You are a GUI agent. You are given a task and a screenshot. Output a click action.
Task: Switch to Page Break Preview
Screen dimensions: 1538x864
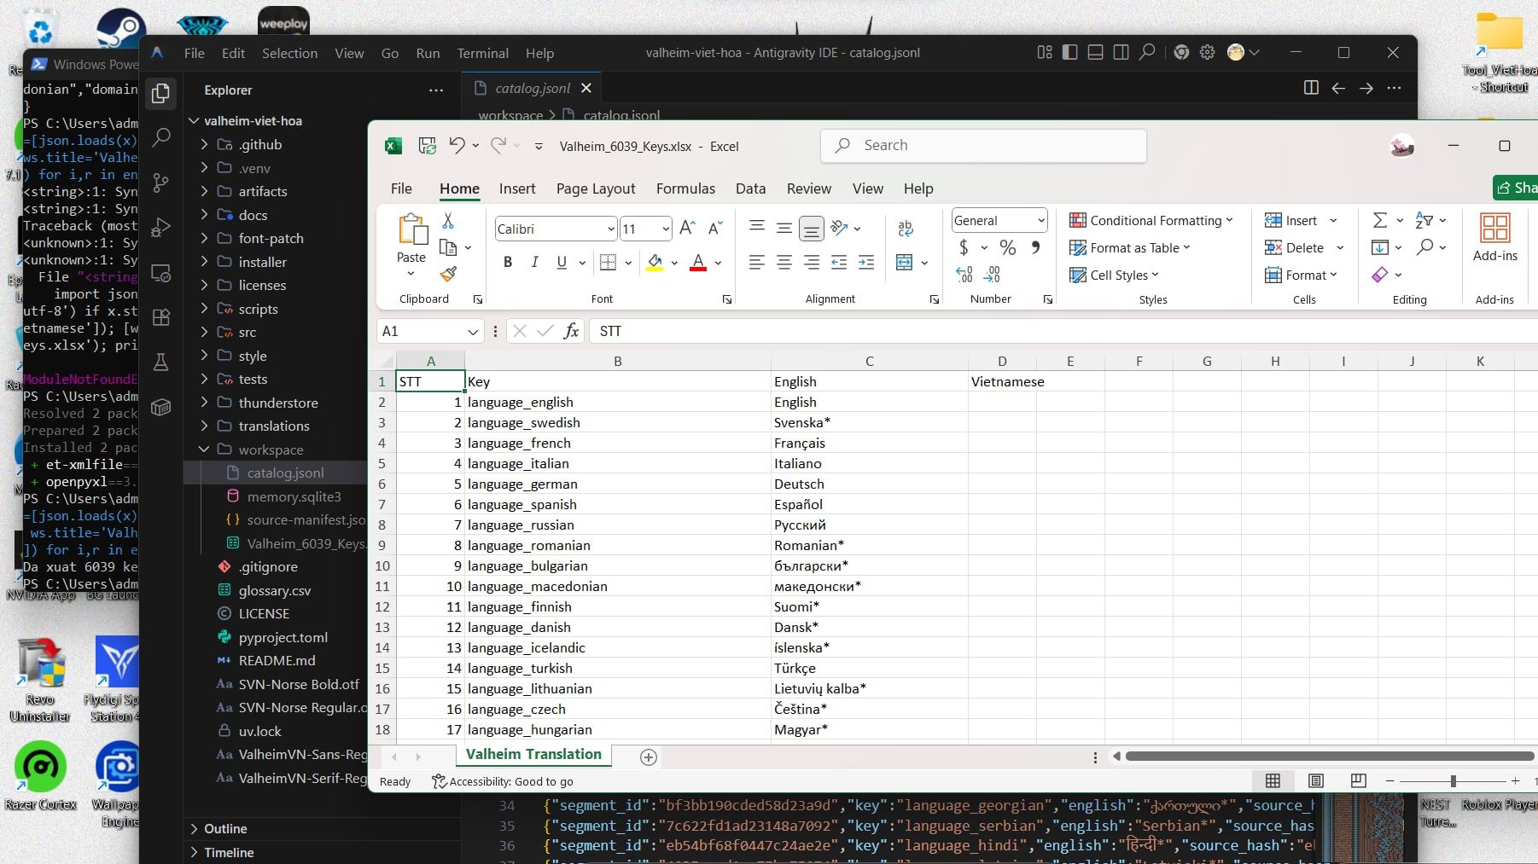(1358, 780)
